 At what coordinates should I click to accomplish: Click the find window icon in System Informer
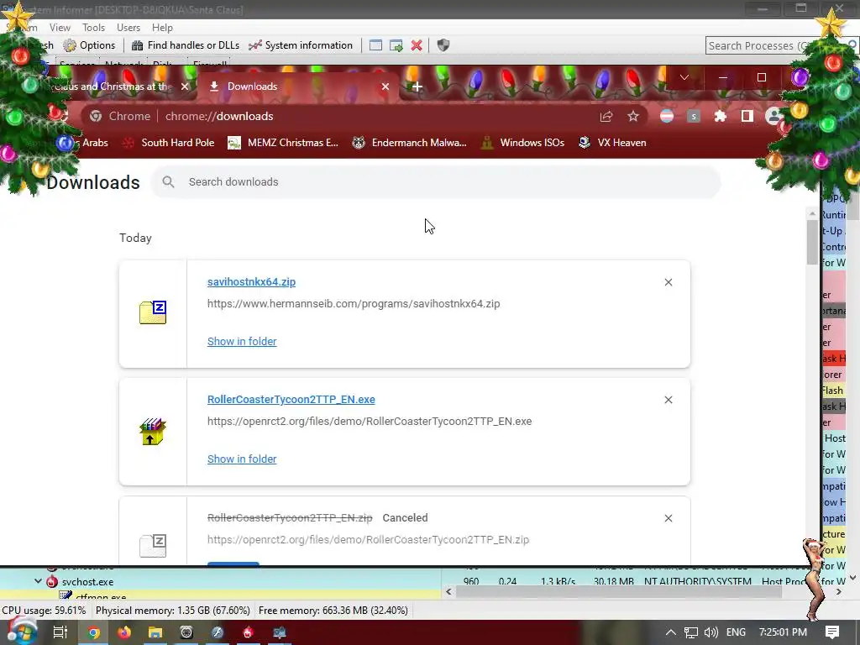click(x=375, y=45)
